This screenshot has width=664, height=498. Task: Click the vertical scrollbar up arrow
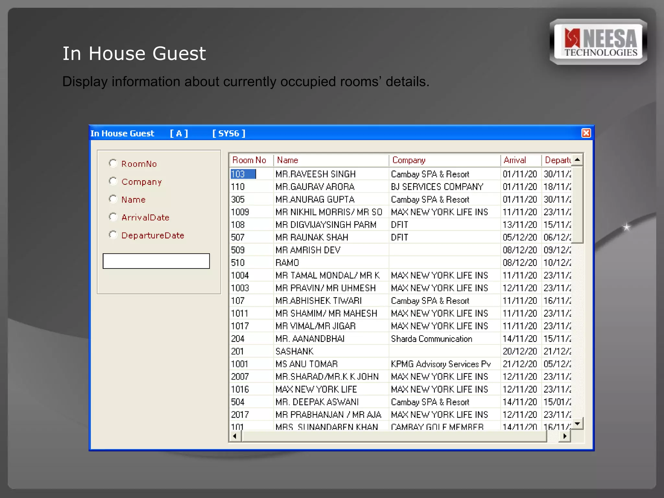click(577, 160)
